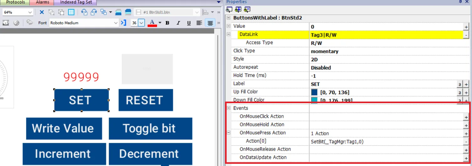This screenshot has width=472, height=166.
Task: Click plus button on OnDataUpdate Action row
Action: pyautogui.click(x=466, y=158)
